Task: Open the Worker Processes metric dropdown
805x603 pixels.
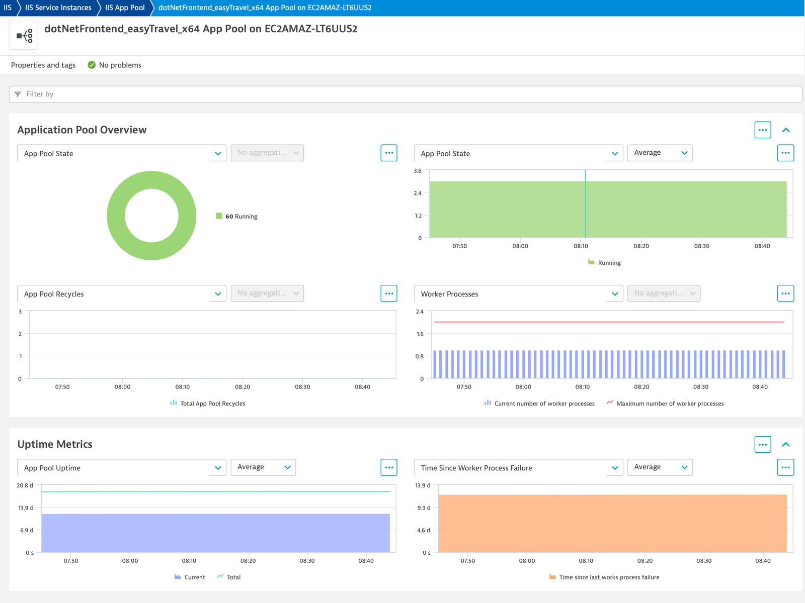Action: pyautogui.click(x=519, y=294)
